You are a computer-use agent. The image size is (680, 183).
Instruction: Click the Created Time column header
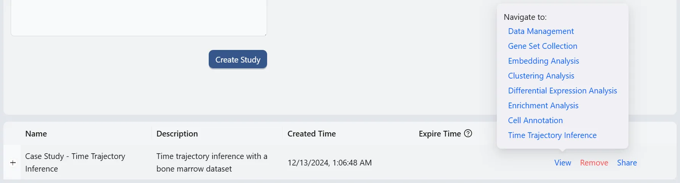311,134
